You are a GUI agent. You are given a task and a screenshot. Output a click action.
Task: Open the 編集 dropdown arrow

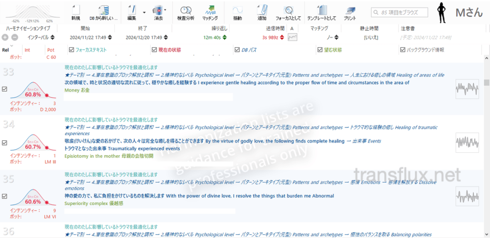click(x=144, y=12)
